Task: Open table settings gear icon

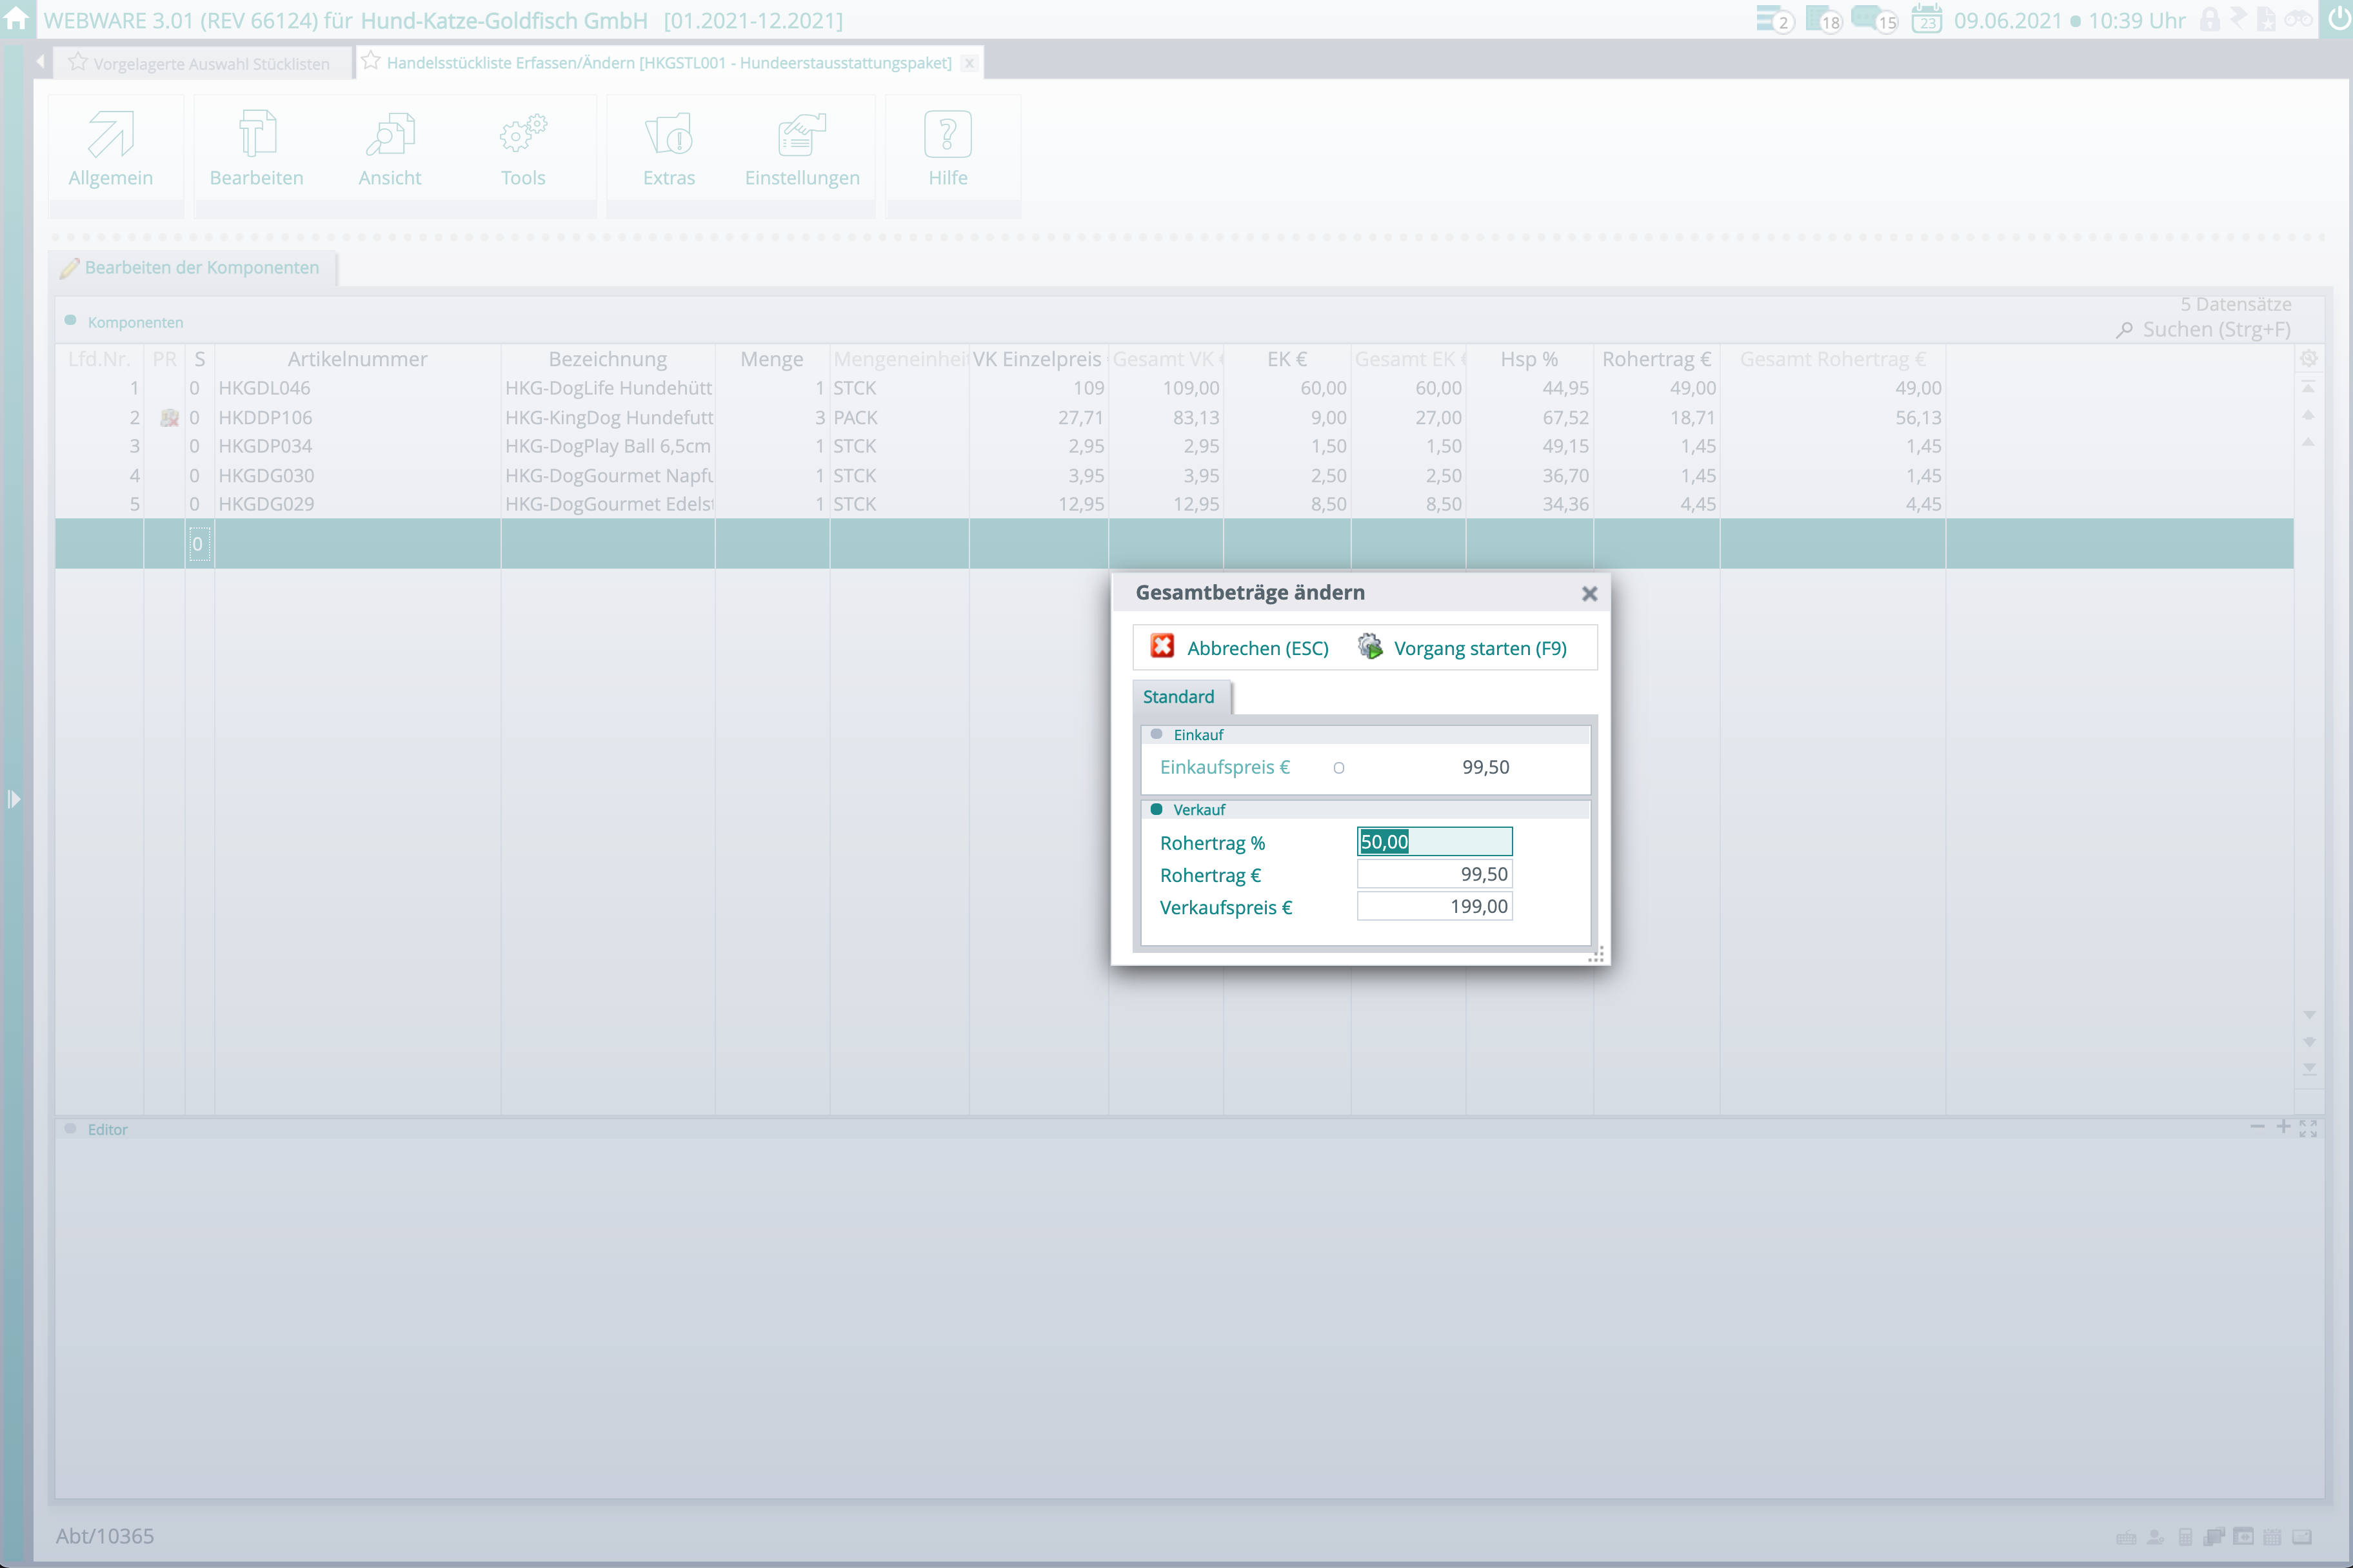Action: point(2309,358)
